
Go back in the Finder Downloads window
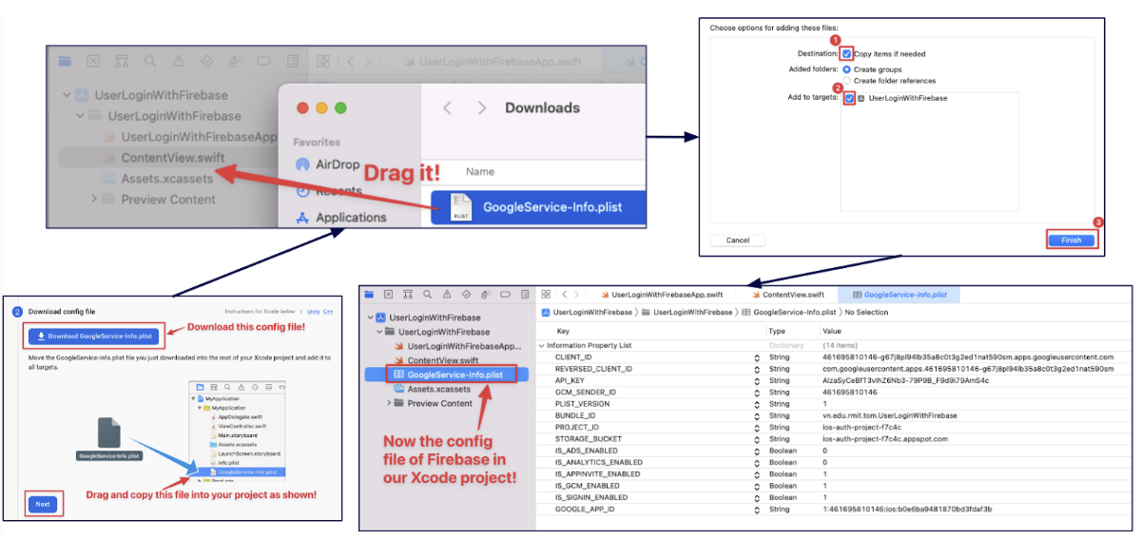coord(448,108)
